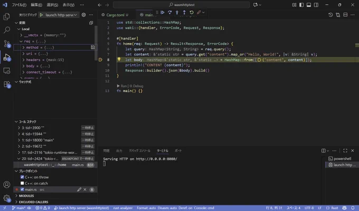Switch to the Problems panel tab

[x=106, y=150]
